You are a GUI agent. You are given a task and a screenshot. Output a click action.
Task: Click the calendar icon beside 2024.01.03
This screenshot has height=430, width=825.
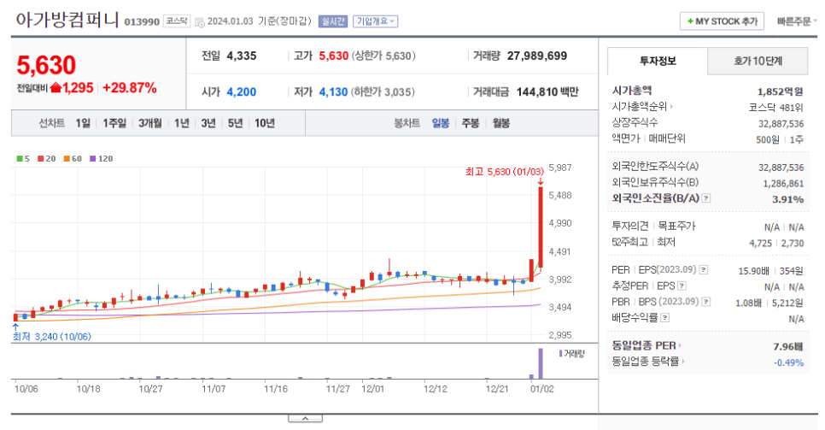click(x=199, y=21)
